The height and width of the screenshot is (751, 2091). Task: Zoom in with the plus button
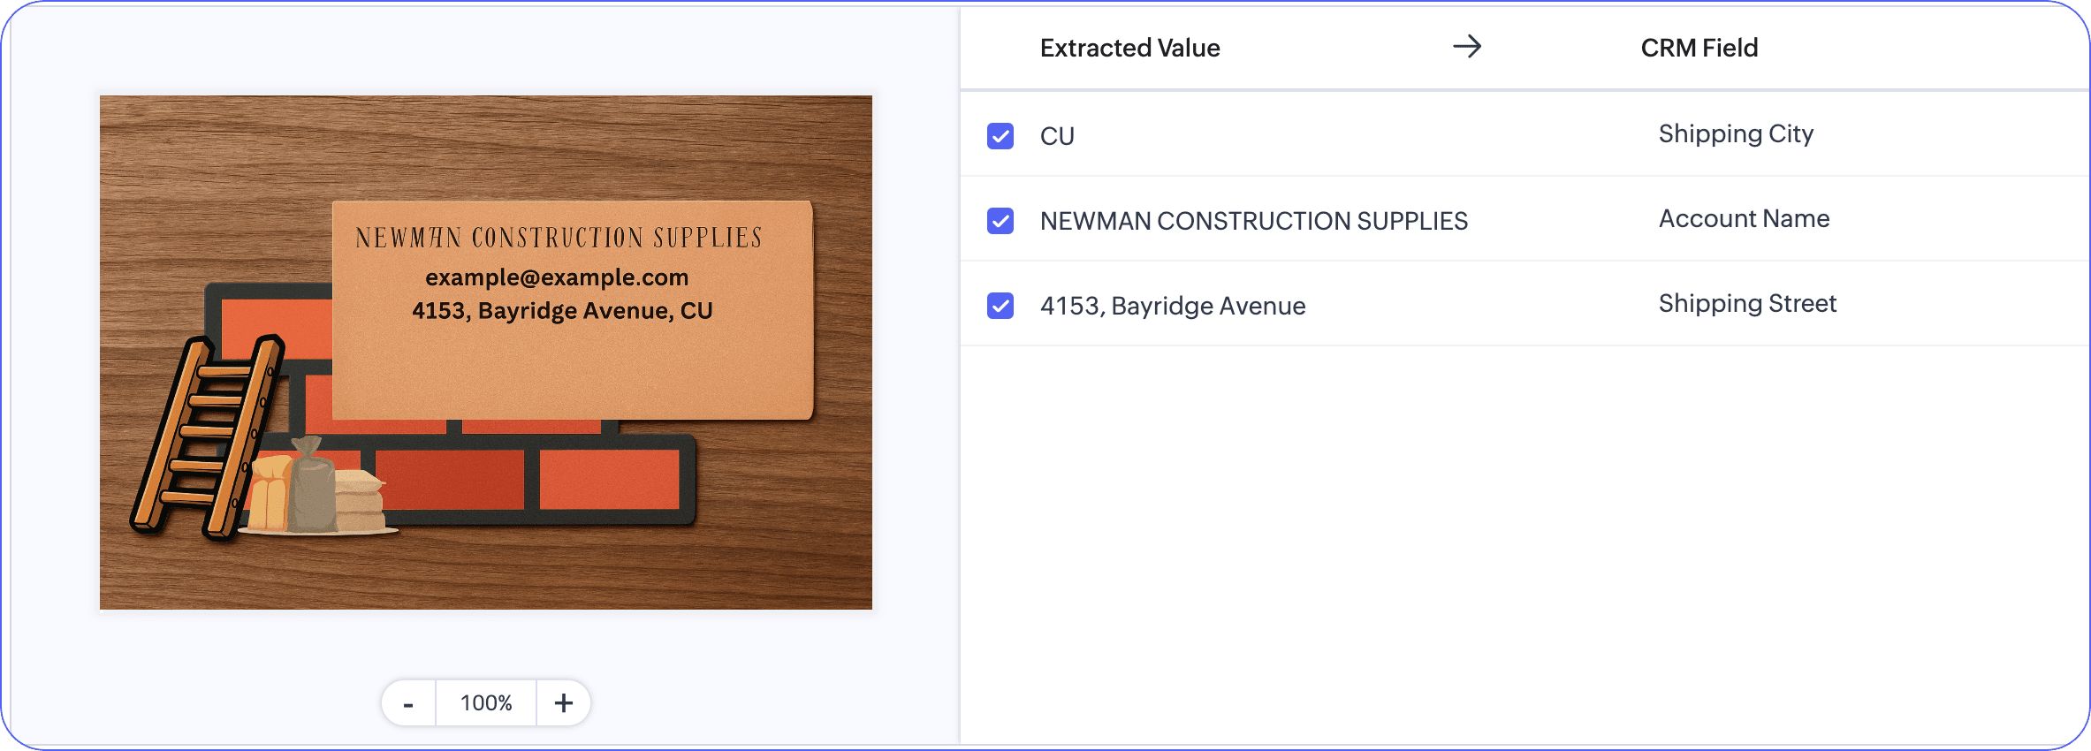pyautogui.click(x=563, y=703)
